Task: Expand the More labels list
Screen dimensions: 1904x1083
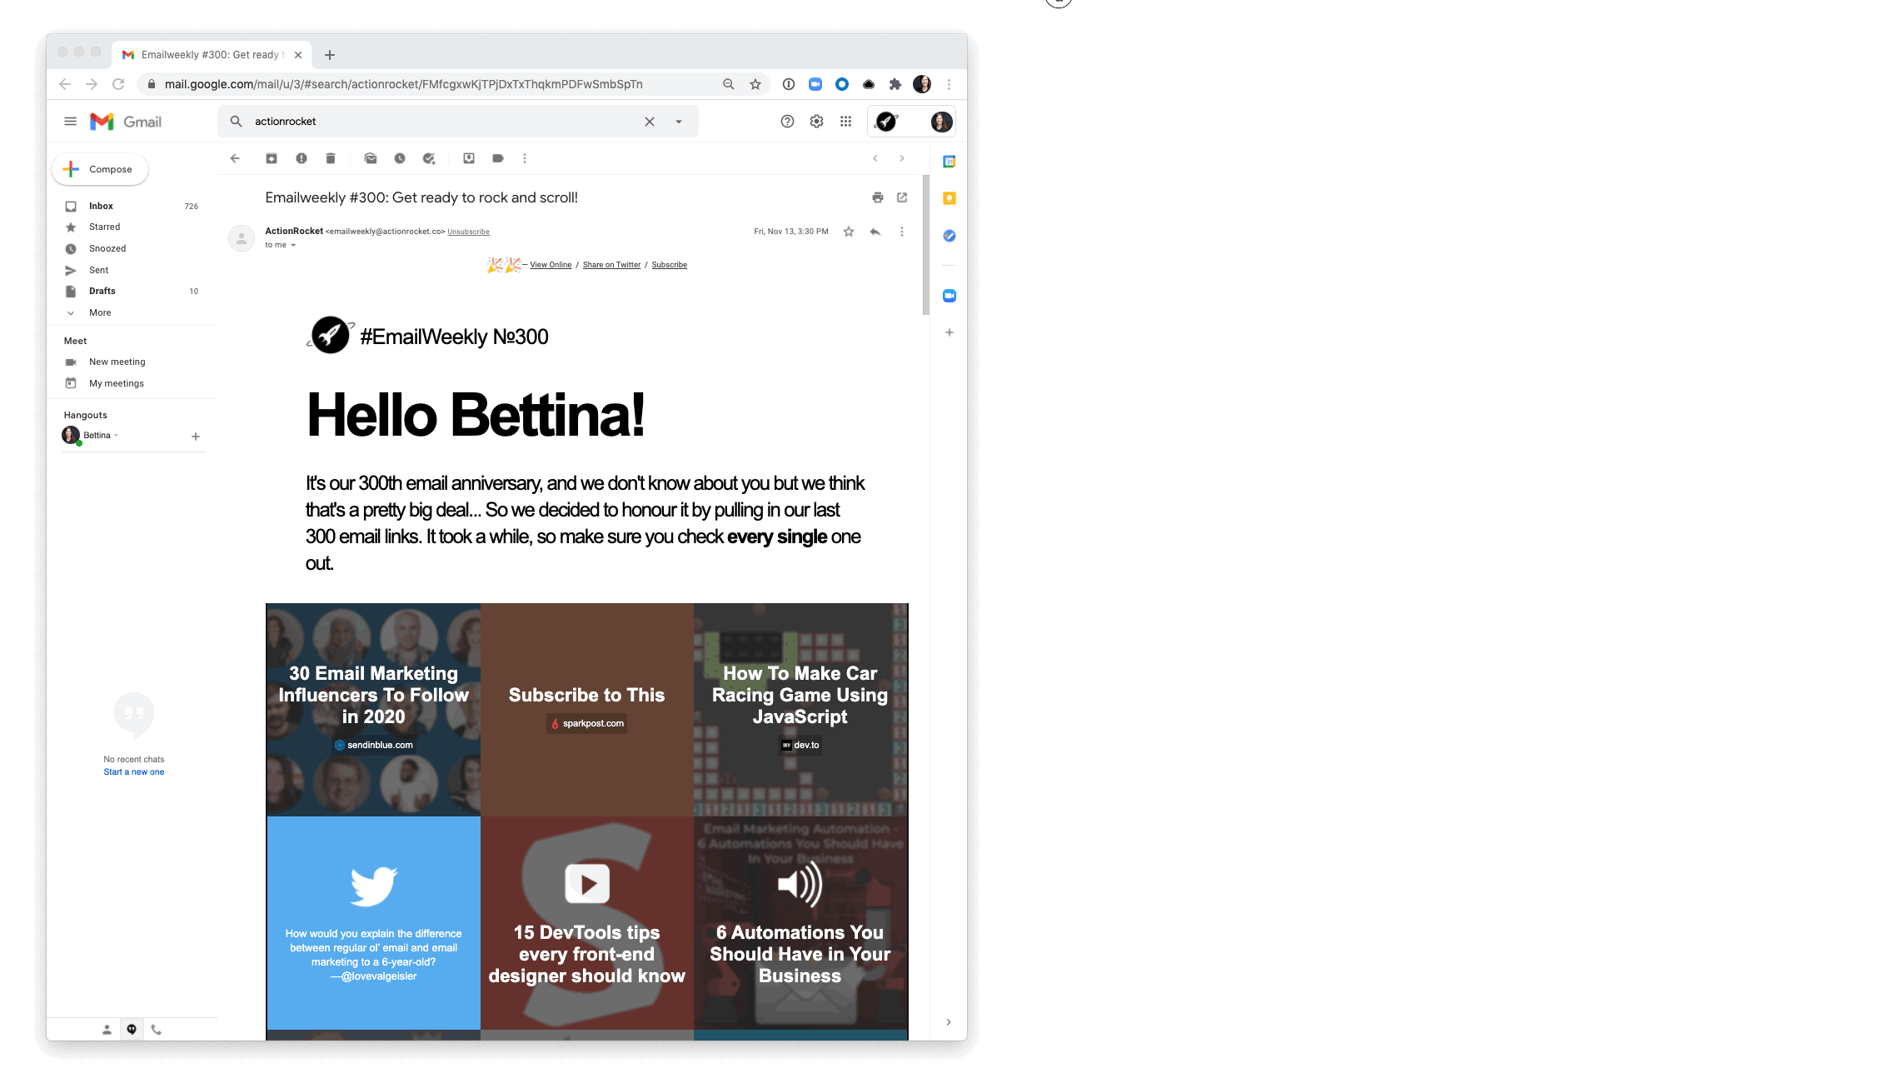Action: [100, 312]
